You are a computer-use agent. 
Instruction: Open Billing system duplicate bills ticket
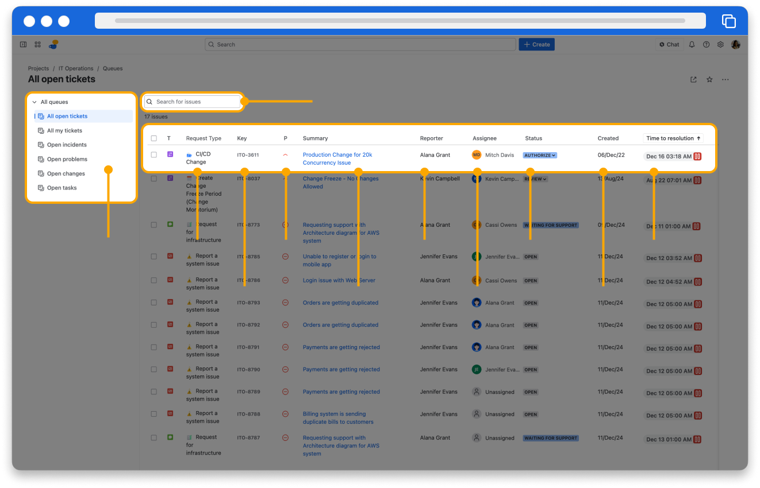338,418
